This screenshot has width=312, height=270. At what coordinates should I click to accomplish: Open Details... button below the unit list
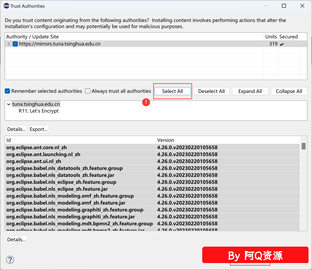(16, 240)
